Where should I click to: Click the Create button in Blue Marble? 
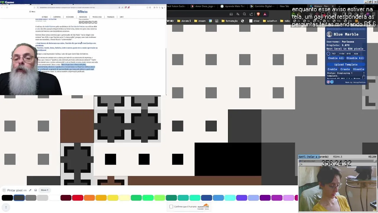click(x=345, y=69)
